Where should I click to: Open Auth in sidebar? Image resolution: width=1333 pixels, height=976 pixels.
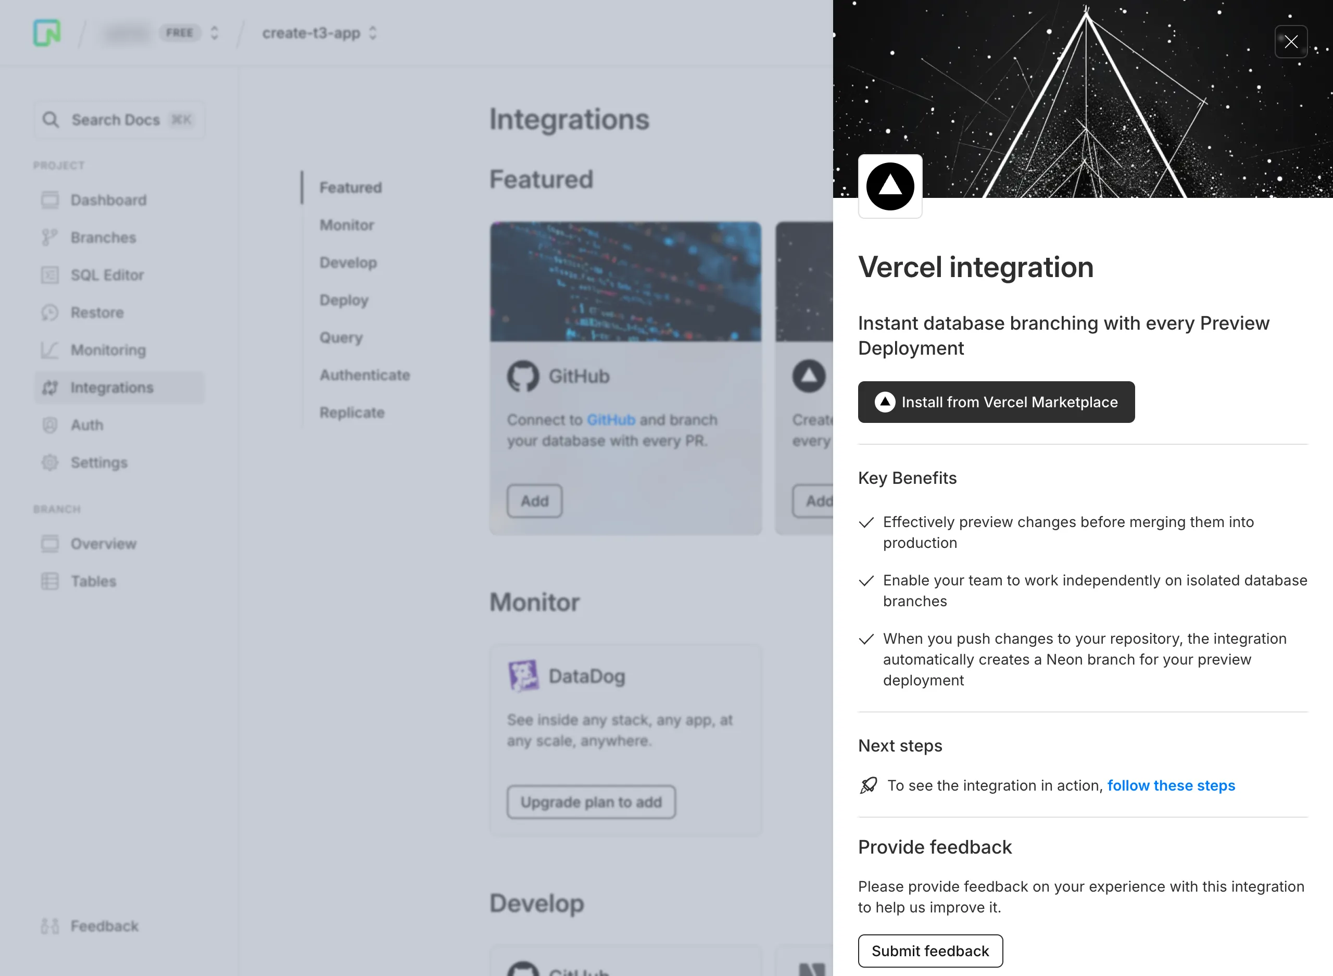119,425
